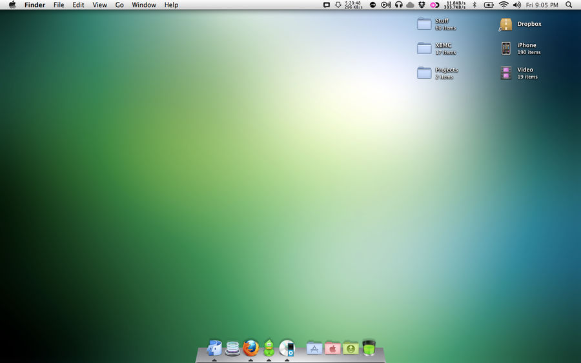
Task: Open the Go menu
Action: point(119,5)
